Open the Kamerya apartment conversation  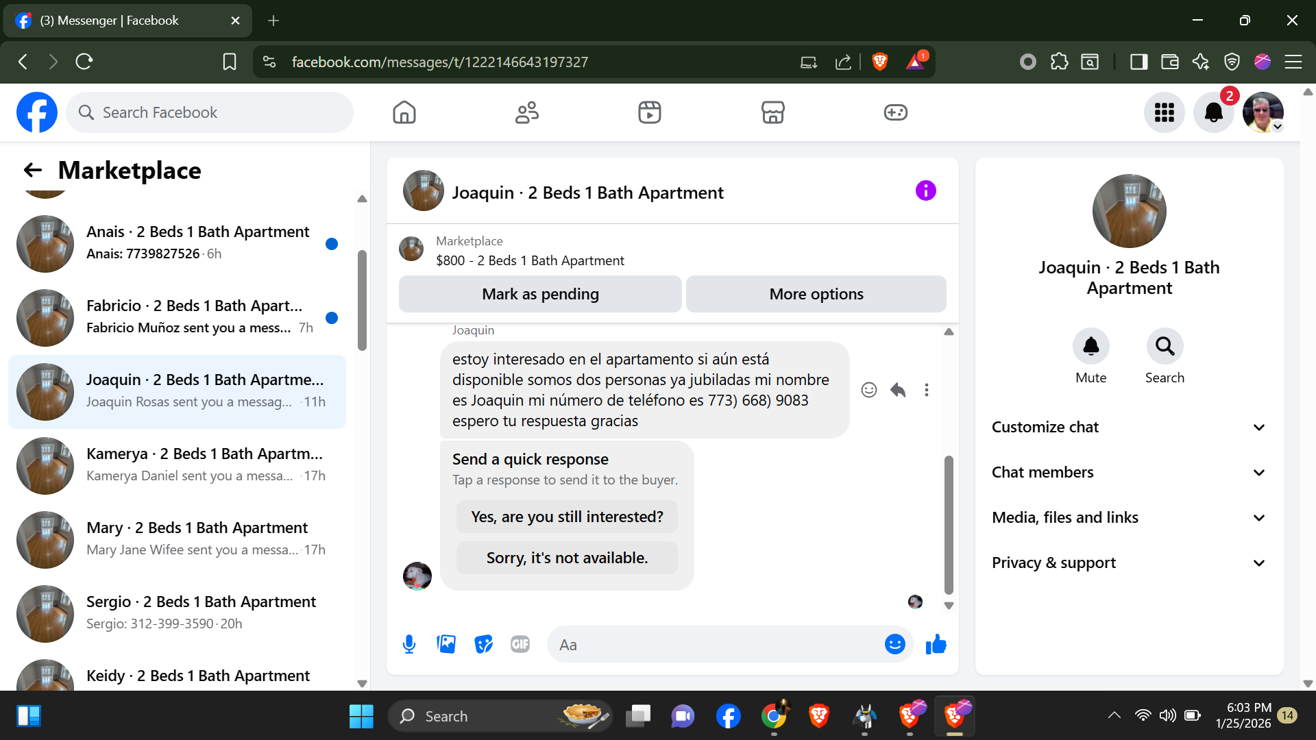click(x=177, y=466)
